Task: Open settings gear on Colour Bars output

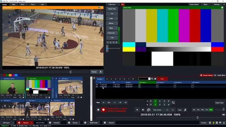Action: pos(222,7)
